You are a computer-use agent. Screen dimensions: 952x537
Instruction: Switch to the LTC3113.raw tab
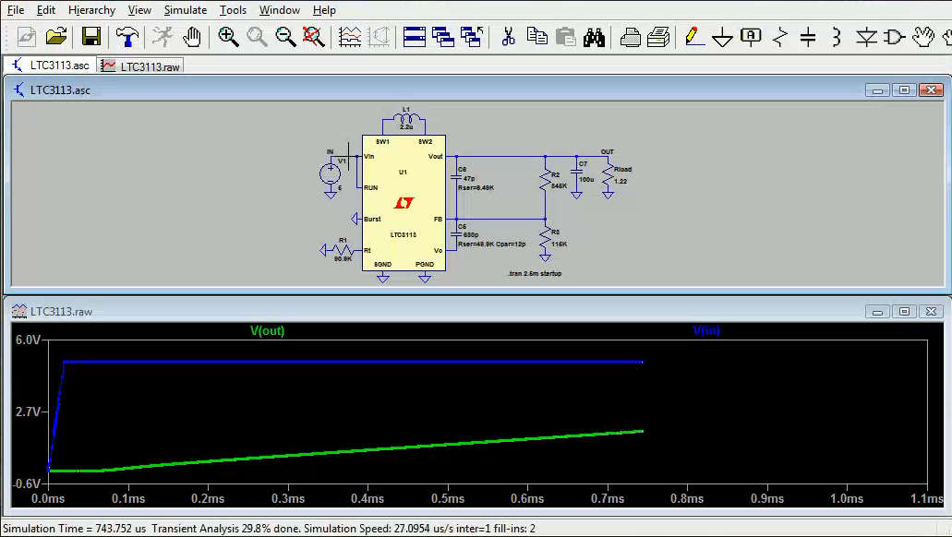pos(141,66)
